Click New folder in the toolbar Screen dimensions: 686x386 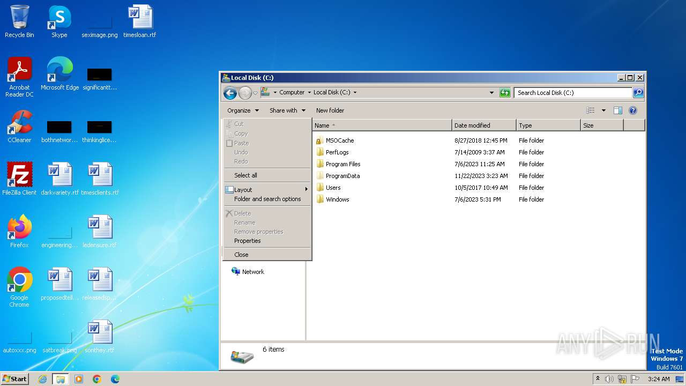pyautogui.click(x=330, y=110)
